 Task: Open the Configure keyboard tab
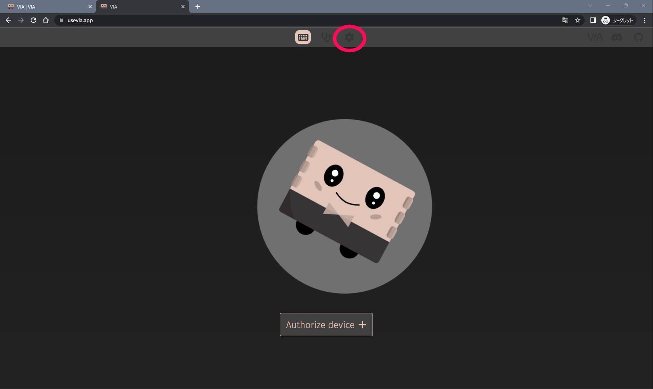[x=303, y=37]
